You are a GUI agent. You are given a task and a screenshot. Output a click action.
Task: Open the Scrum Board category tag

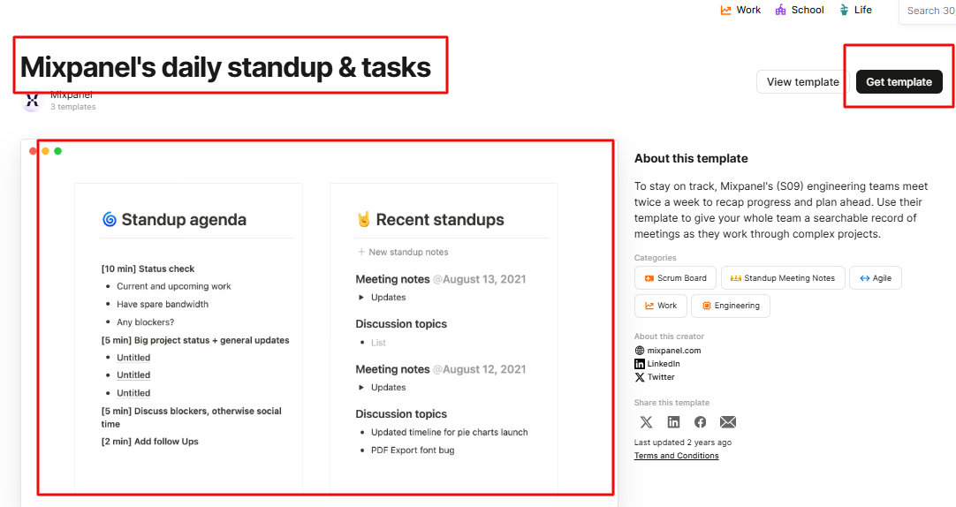point(676,278)
